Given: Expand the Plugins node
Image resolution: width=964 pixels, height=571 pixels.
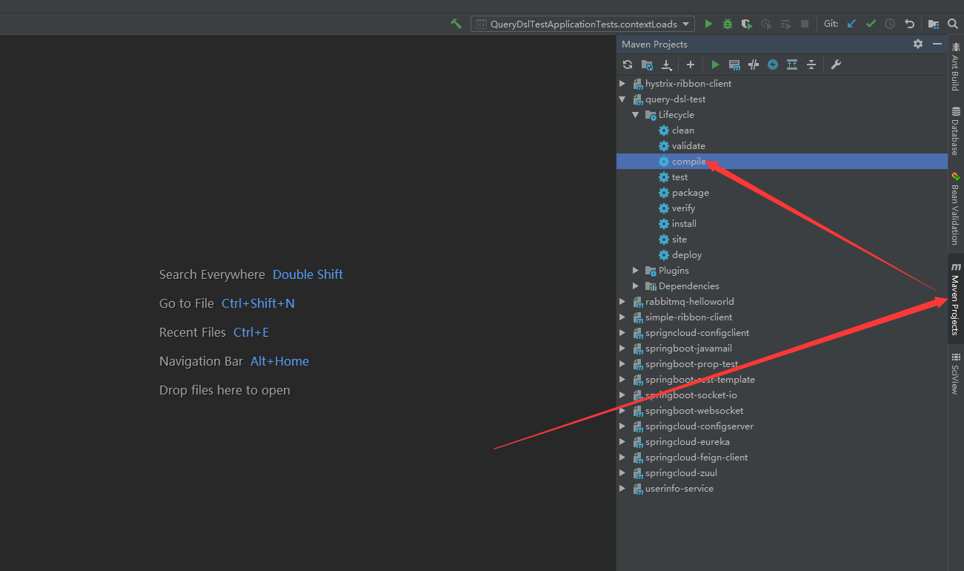Looking at the screenshot, I should coord(636,271).
